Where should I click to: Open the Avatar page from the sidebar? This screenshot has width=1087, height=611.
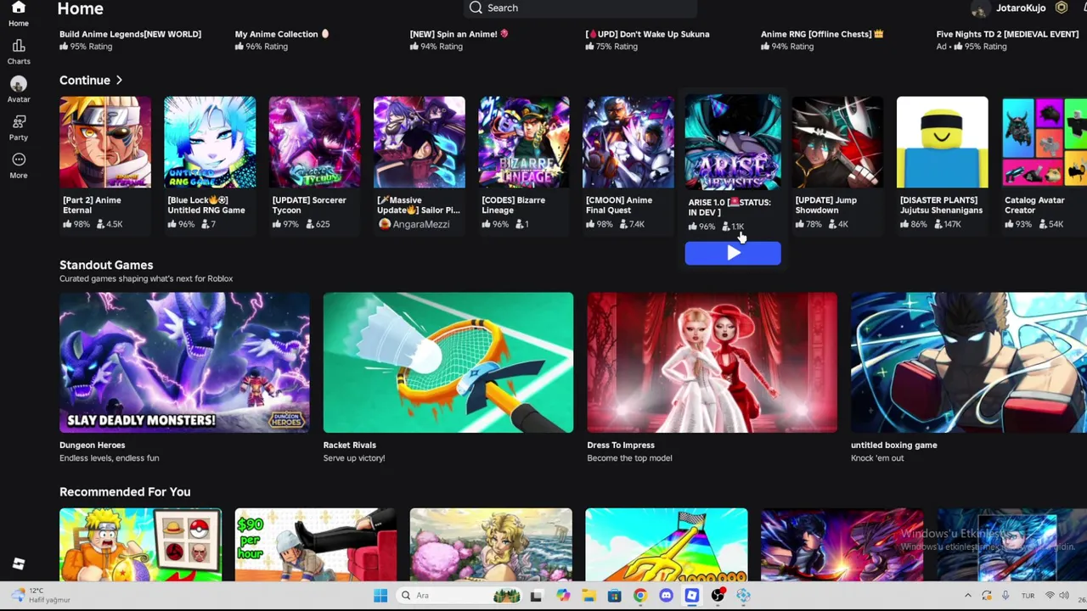coord(18,89)
